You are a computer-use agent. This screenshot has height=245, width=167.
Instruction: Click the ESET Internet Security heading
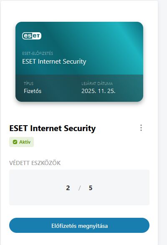tap(53, 128)
